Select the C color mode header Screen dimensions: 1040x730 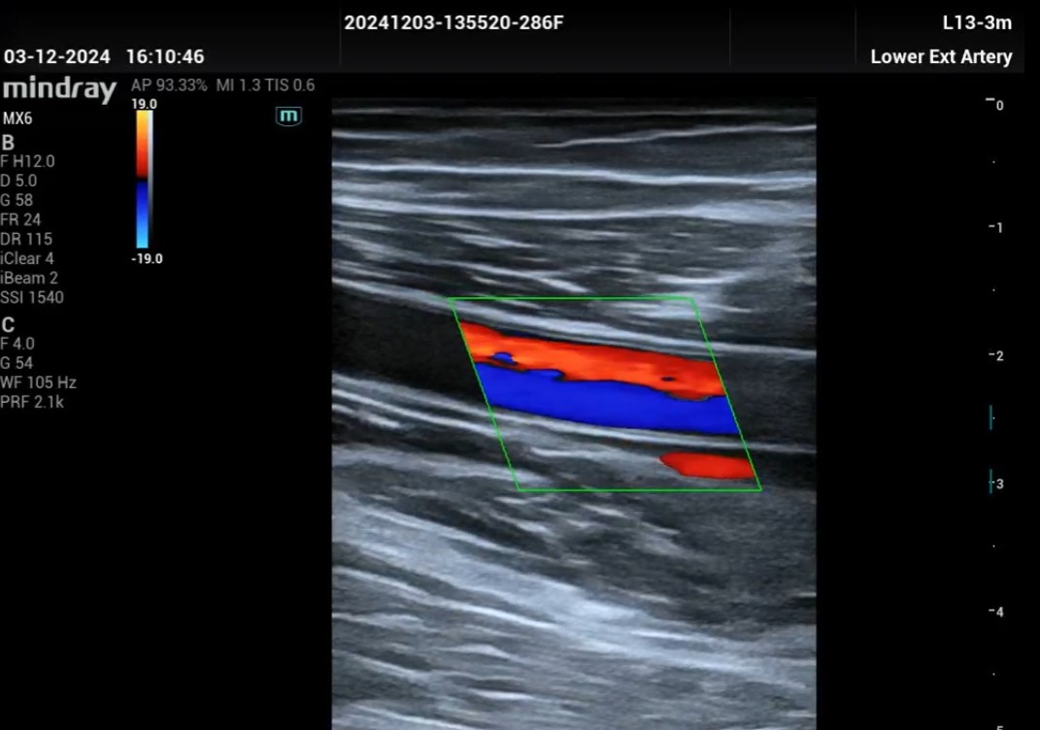click(x=9, y=324)
